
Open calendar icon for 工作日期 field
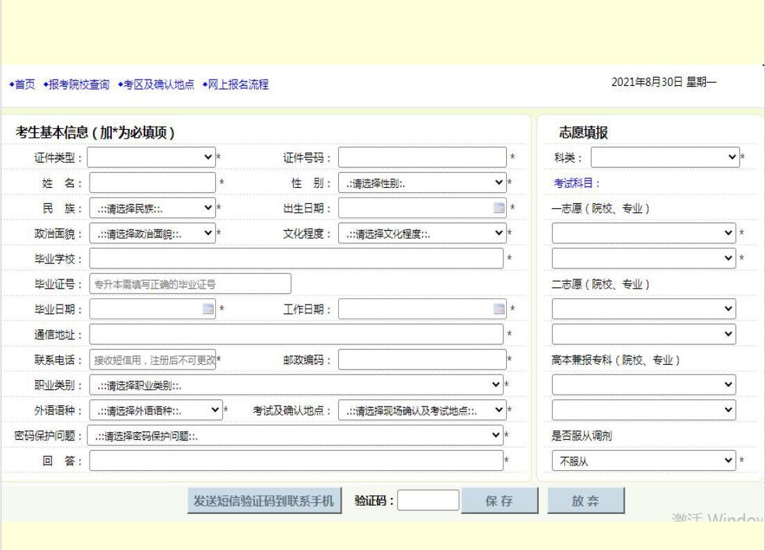coord(499,309)
